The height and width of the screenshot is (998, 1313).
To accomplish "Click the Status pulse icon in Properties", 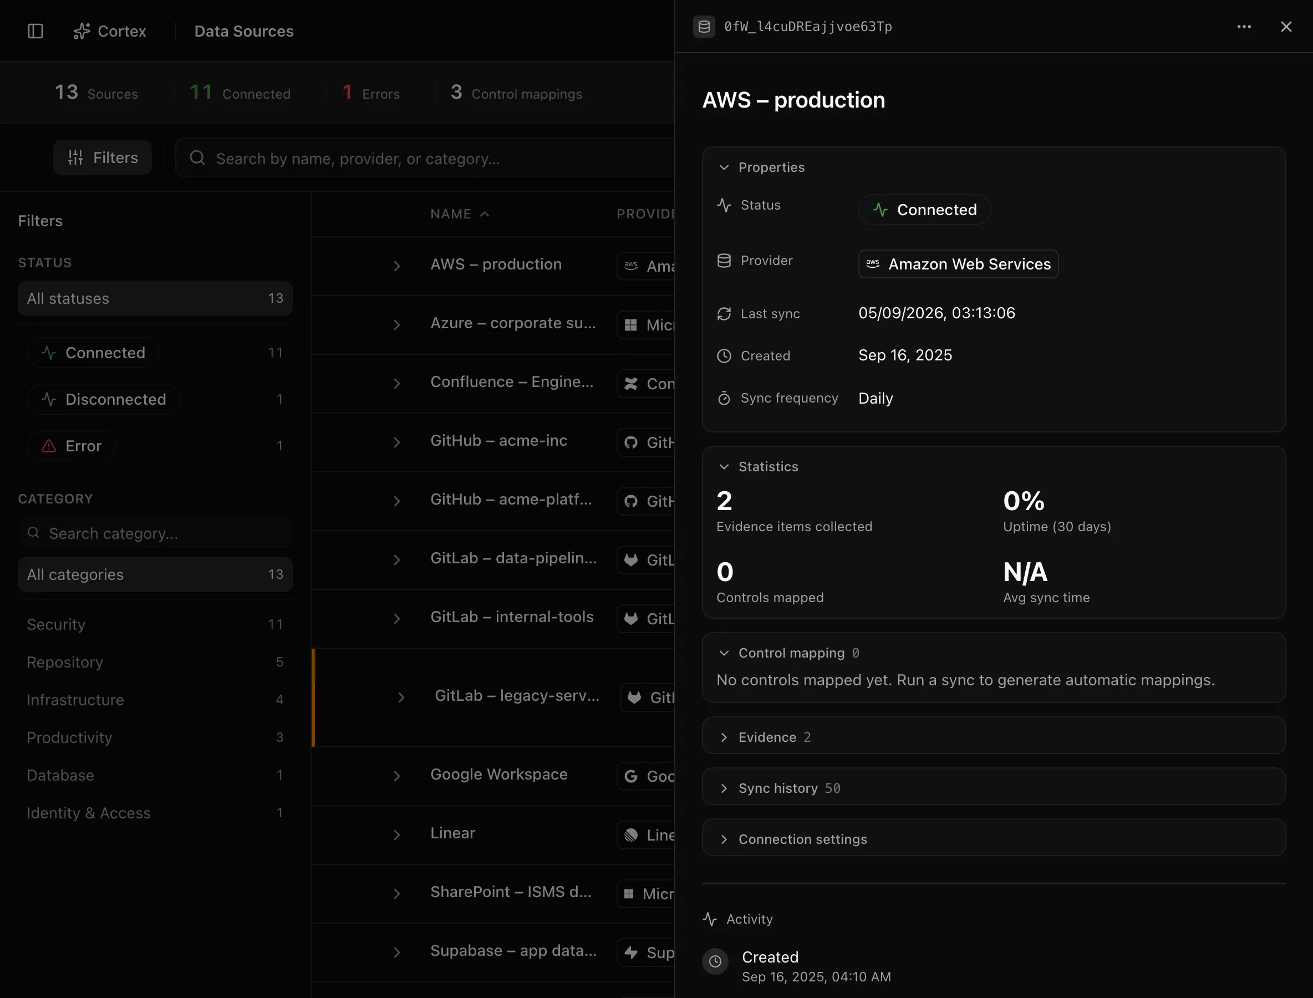I will [x=724, y=205].
